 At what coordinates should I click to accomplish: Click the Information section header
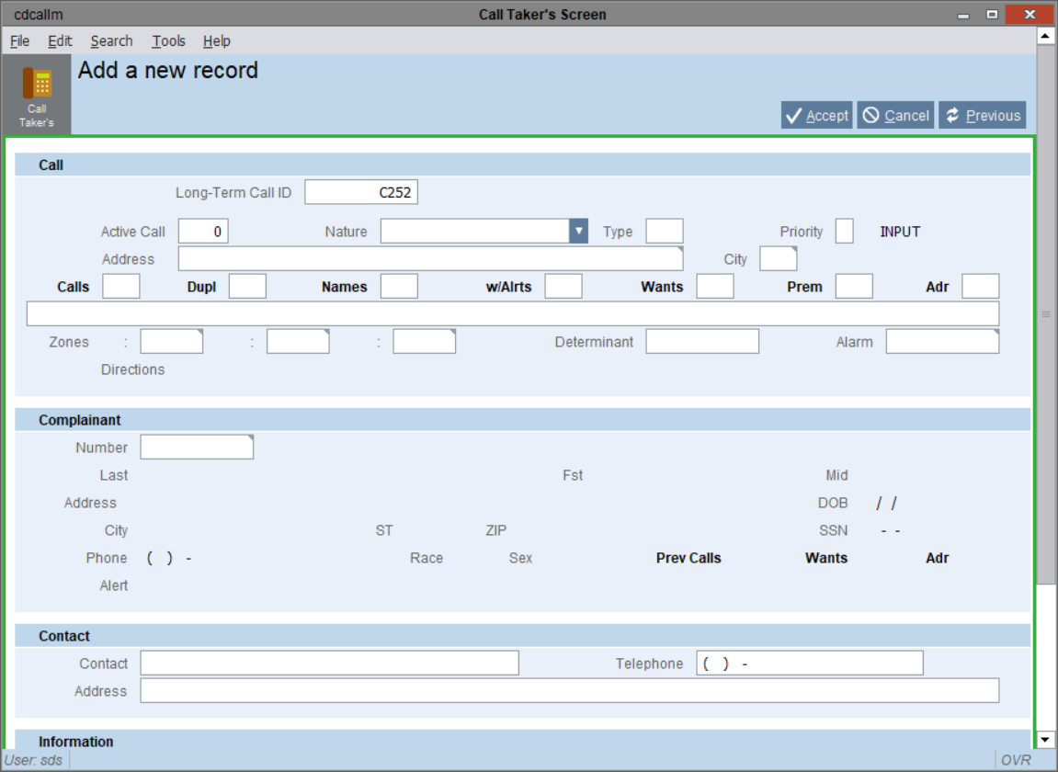522,740
